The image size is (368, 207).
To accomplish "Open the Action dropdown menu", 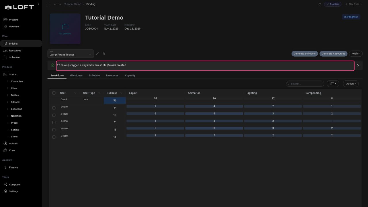I will [x=351, y=84].
